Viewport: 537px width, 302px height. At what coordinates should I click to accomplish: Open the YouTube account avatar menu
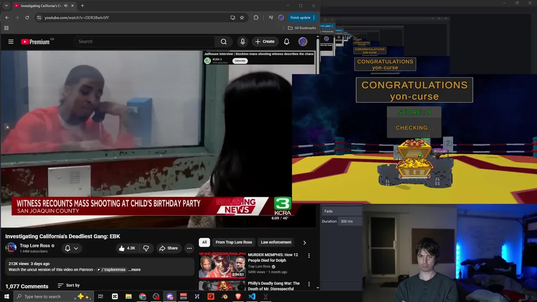point(303,42)
